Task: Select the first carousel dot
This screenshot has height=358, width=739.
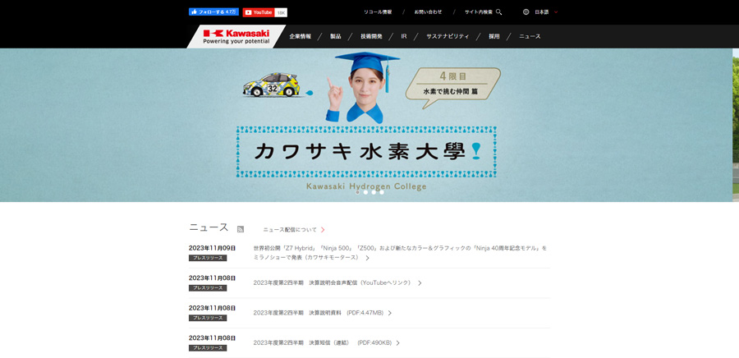Action: [x=357, y=192]
